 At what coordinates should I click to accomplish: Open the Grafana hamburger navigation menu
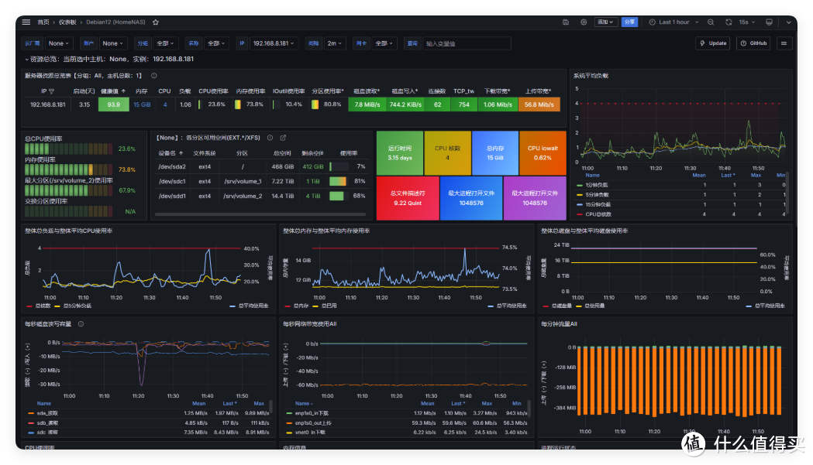[26, 22]
